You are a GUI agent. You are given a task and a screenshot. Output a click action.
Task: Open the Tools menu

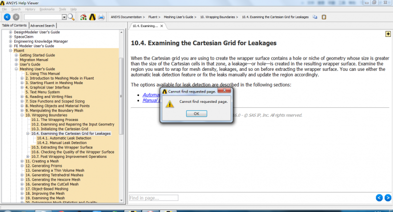(x=62, y=9)
